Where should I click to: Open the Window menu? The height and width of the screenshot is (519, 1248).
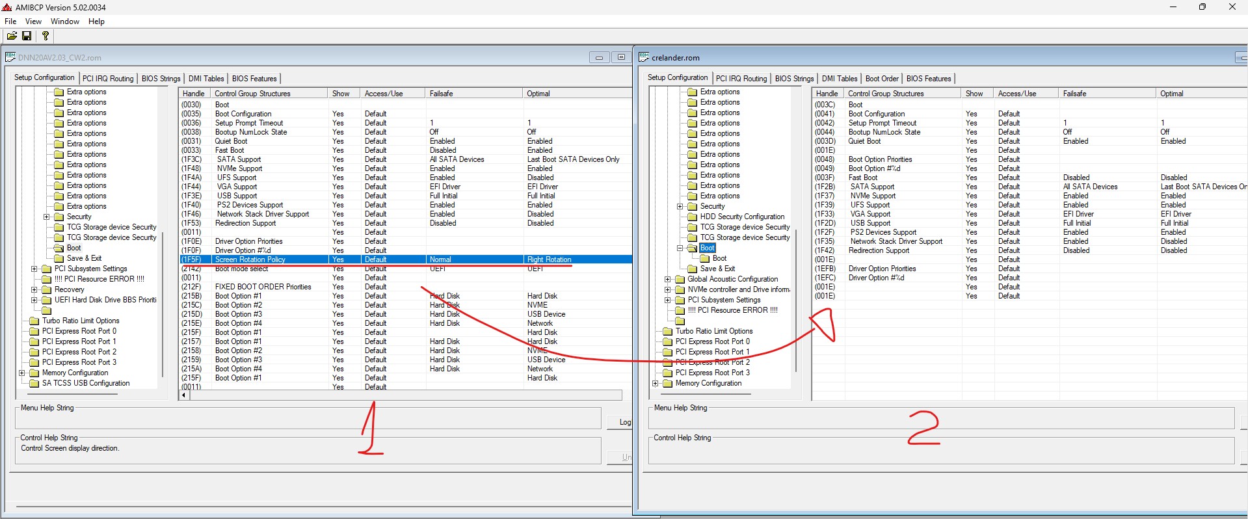pos(65,21)
